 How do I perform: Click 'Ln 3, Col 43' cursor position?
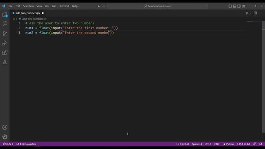(x=183, y=144)
